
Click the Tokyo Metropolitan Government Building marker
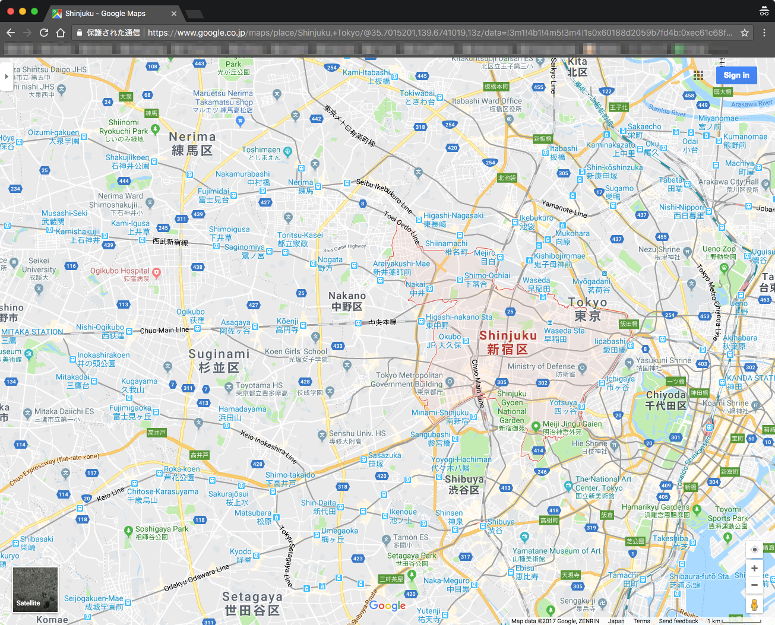(x=450, y=381)
